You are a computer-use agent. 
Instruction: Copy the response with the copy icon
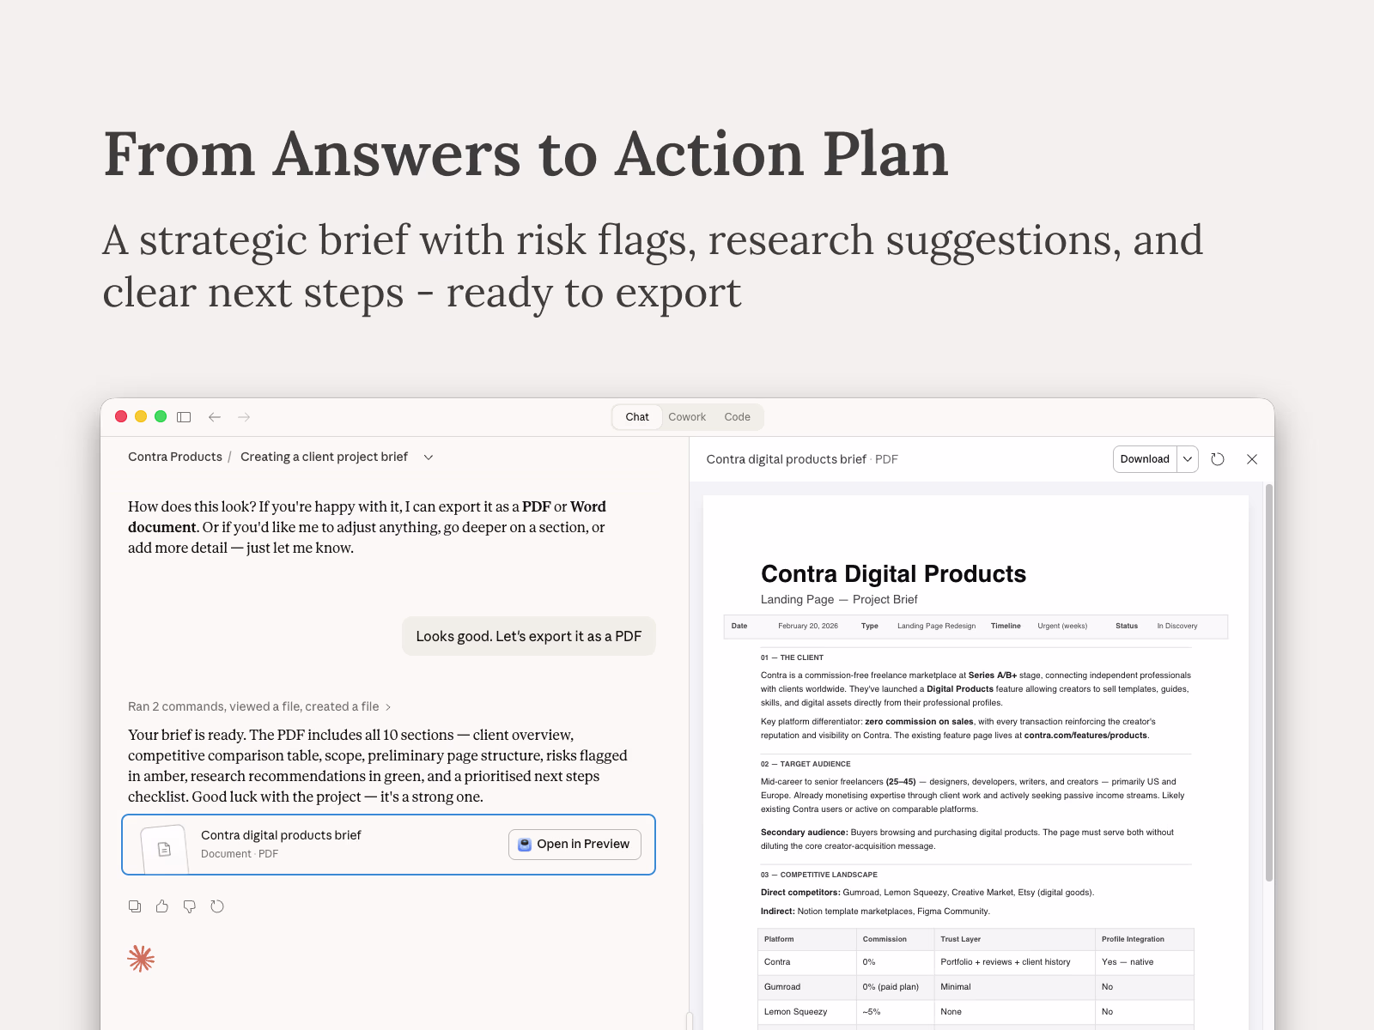coord(135,906)
